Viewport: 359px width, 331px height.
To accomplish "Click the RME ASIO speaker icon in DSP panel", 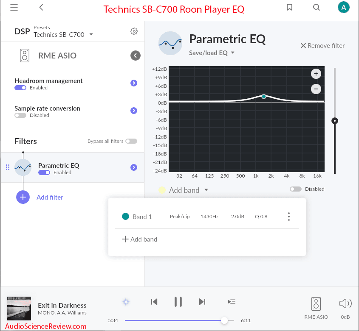I will coord(25,56).
